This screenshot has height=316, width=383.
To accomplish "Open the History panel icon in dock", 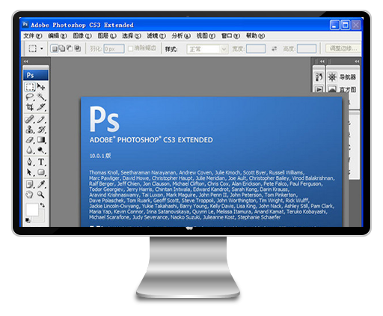I will click(x=319, y=77).
